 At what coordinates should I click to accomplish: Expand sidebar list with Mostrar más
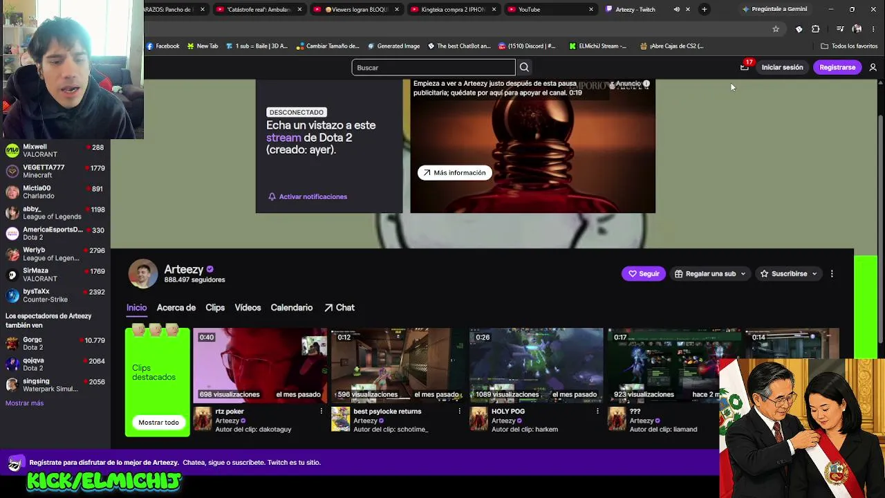point(24,403)
